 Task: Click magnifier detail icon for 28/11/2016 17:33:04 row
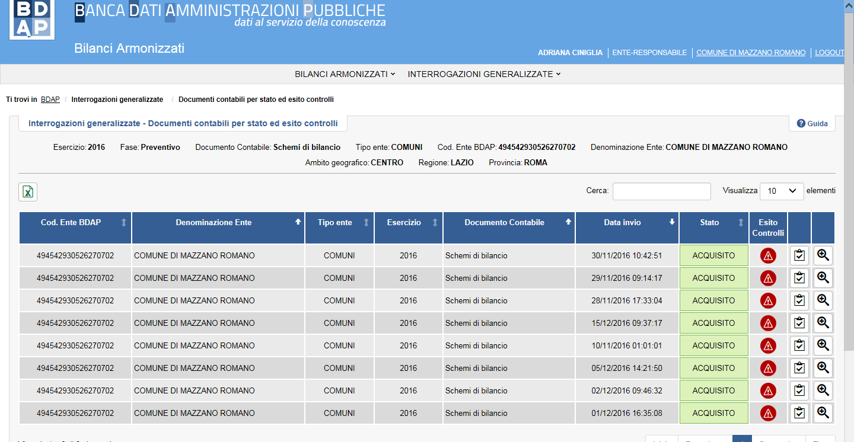823,300
